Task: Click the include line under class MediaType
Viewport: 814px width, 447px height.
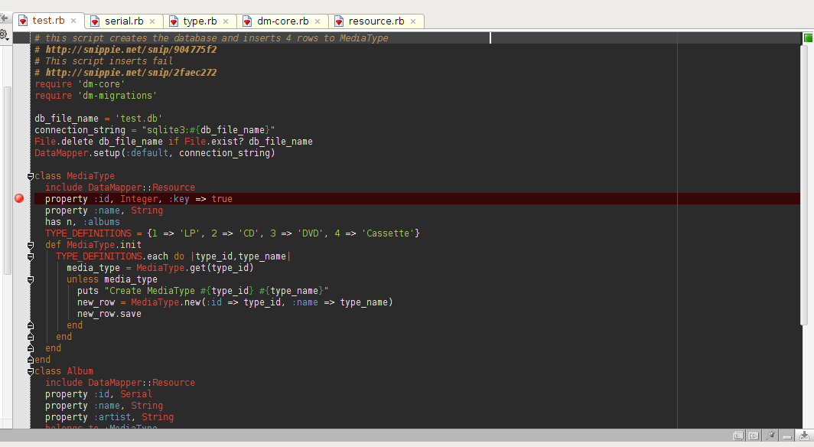Action: [120, 188]
